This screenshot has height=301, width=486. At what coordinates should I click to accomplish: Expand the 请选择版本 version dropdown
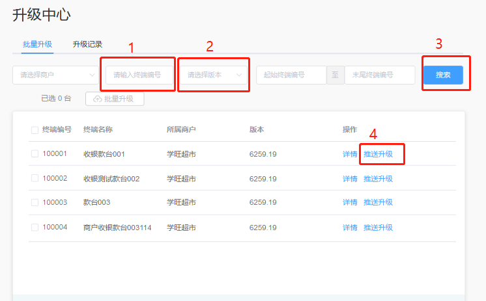point(213,75)
